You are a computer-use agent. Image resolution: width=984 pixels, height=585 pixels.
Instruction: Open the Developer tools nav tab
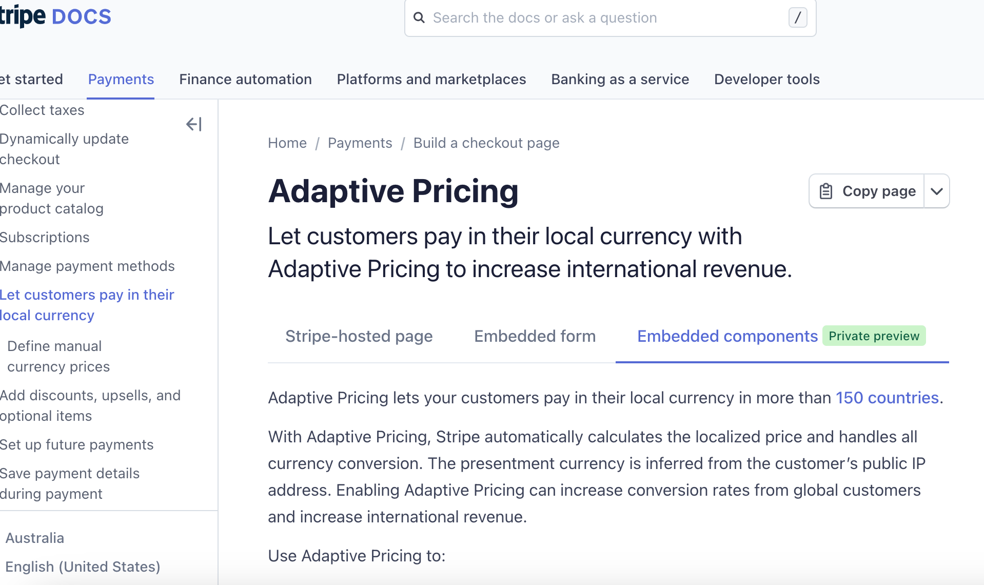click(767, 80)
